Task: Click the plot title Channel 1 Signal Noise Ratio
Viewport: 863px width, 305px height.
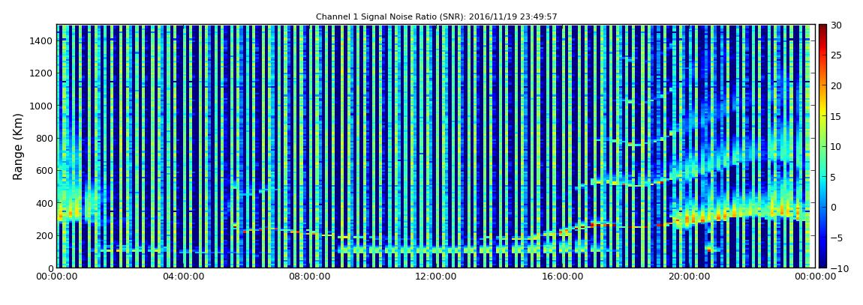Action: (437, 17)
